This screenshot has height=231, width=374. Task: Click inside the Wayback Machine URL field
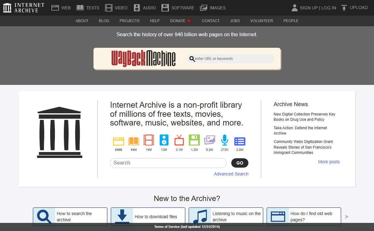pyautogui.click(x=232, y=59)
